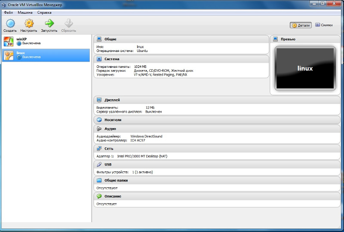
Task: Open the Описание section header
Action: (x=217, y=196)
